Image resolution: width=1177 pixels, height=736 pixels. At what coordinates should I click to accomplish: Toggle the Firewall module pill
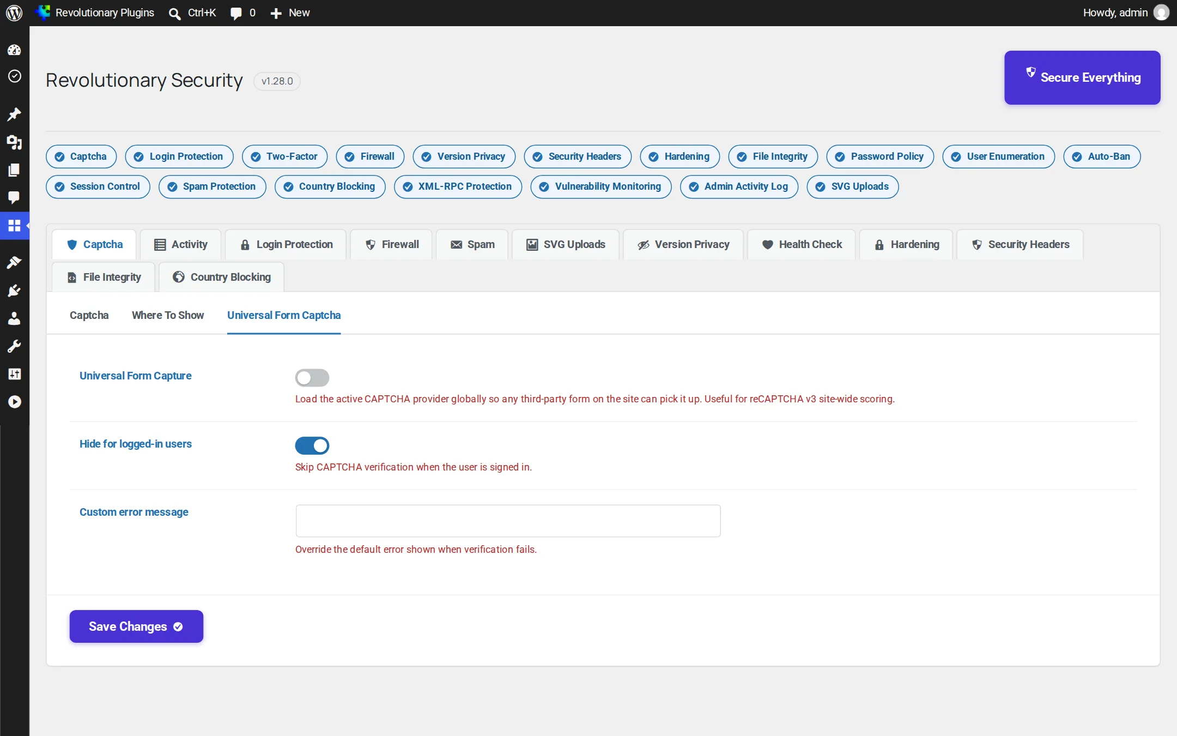point(370,156)
